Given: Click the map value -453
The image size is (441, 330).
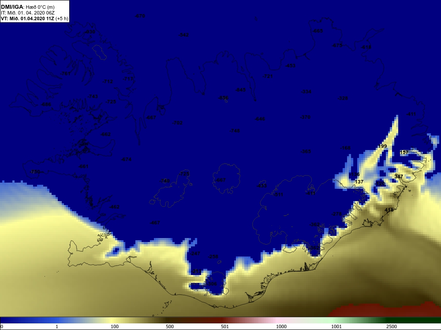Looking at the screenshot, I should pyautogui.click(x=290, y=66).
